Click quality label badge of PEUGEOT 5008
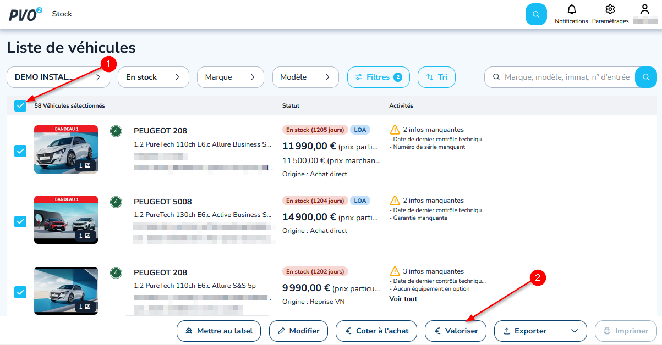The image size is (662, 345). [116, 202]
